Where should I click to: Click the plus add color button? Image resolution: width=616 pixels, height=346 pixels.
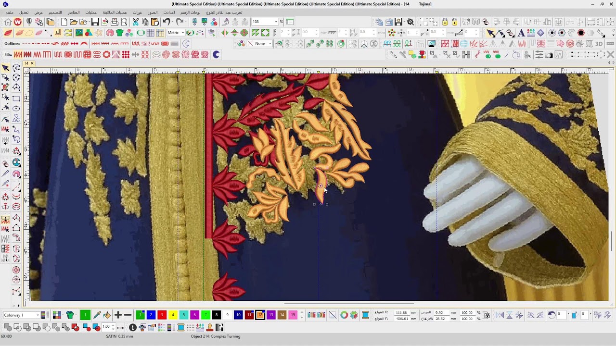tap(118, 315)
